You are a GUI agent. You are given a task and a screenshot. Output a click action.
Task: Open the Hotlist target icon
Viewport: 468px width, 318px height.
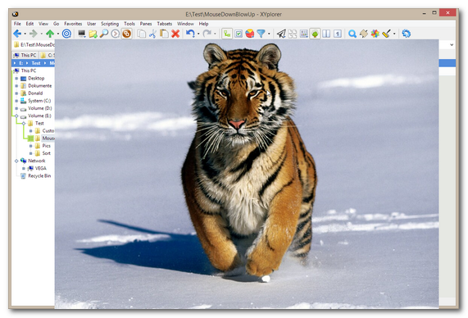66,34
